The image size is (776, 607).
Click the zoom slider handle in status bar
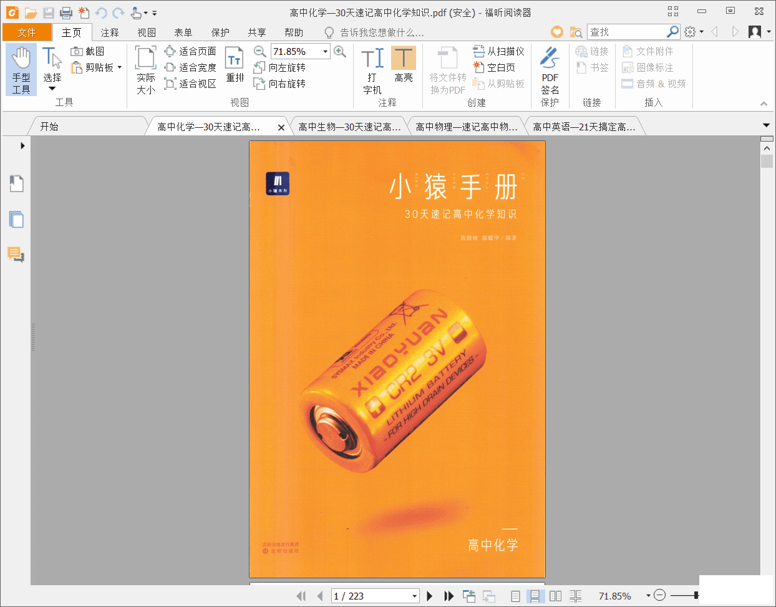(x=696, y=596)
